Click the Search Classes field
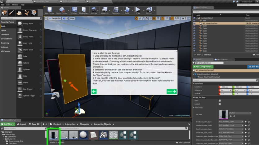Viewport: 259px width, 145px height. point(21,18)
